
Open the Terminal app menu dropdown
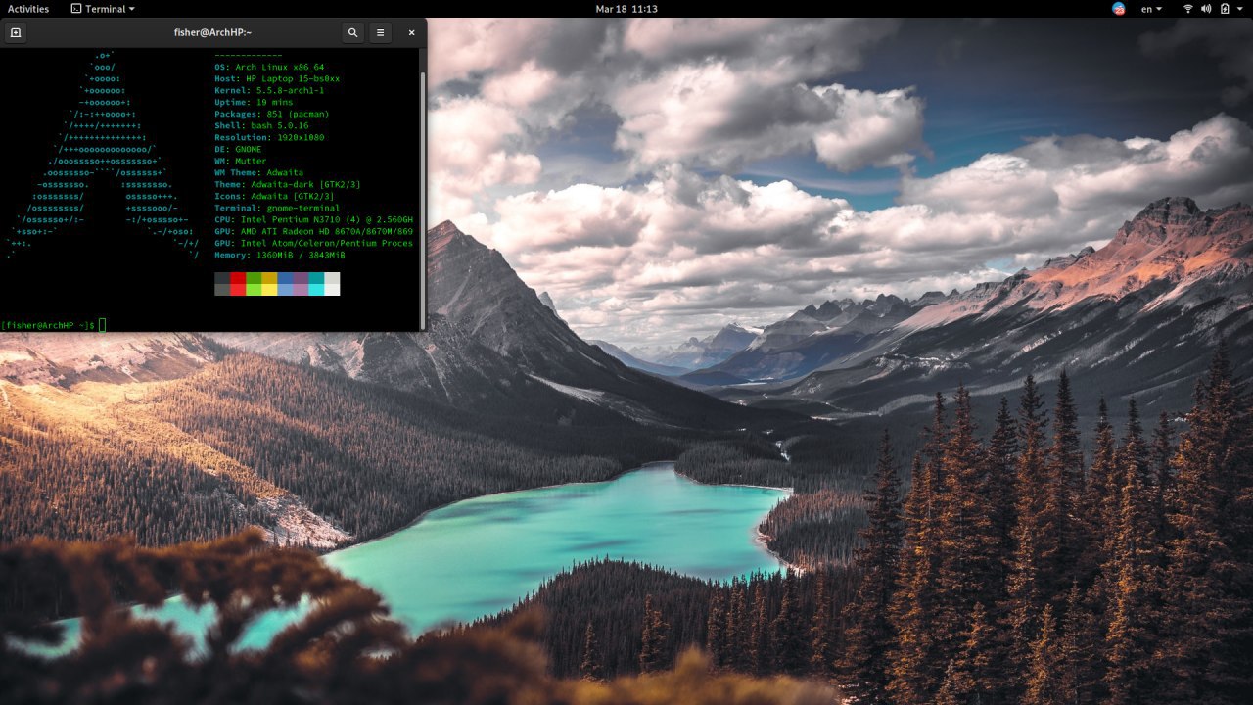pyautogui.click(x=103, y=9)
